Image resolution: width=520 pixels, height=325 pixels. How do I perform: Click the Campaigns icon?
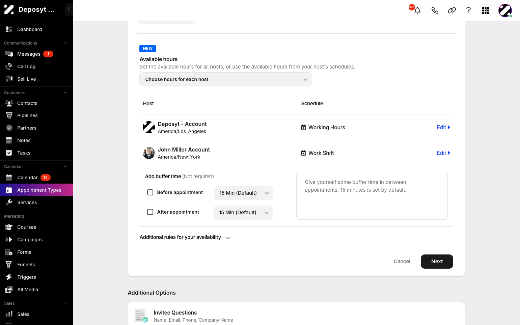tap(9, 240)
